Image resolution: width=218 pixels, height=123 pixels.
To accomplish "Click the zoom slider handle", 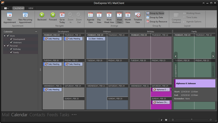I will (x=191, y=119).
